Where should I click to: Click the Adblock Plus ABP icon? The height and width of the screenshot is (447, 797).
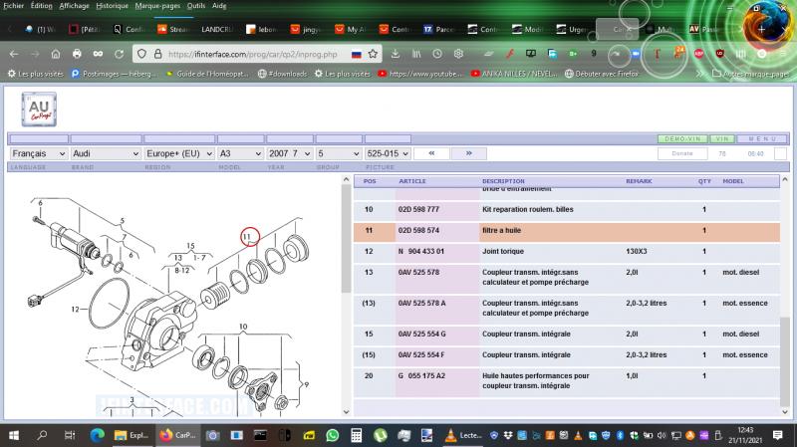click(x=699, y=54)
